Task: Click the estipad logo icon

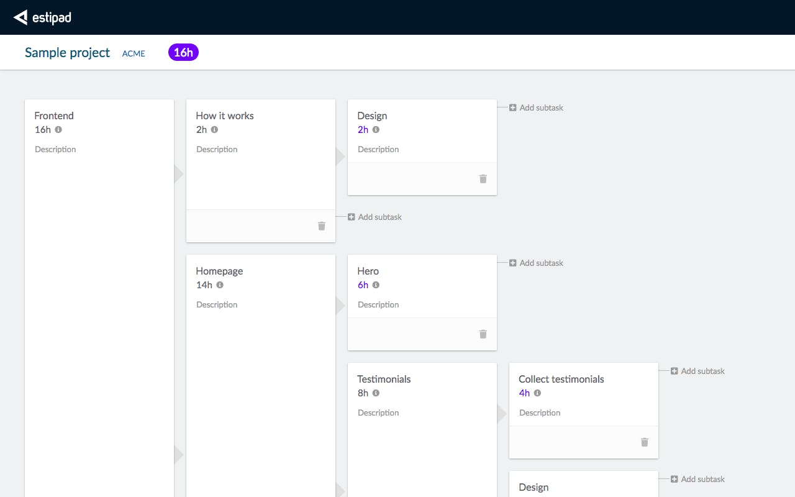Action: click(20, 17)
